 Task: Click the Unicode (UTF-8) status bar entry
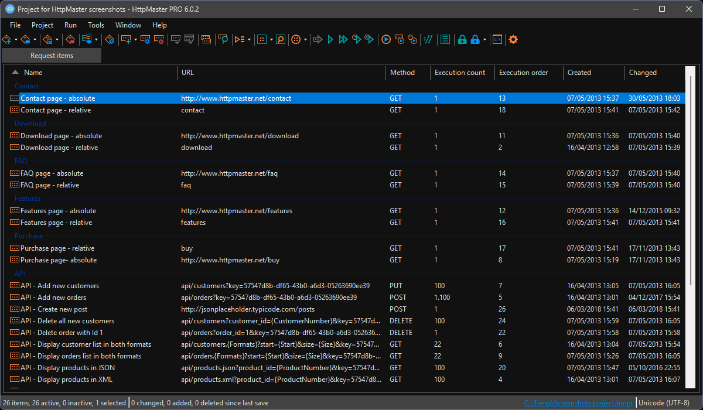[664, 403]
